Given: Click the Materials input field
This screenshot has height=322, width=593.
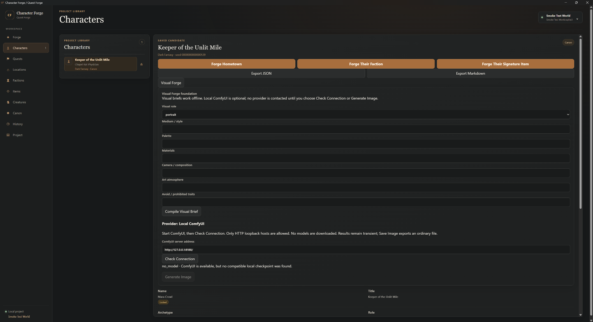Looking at the screenshot, I should 366,158.
